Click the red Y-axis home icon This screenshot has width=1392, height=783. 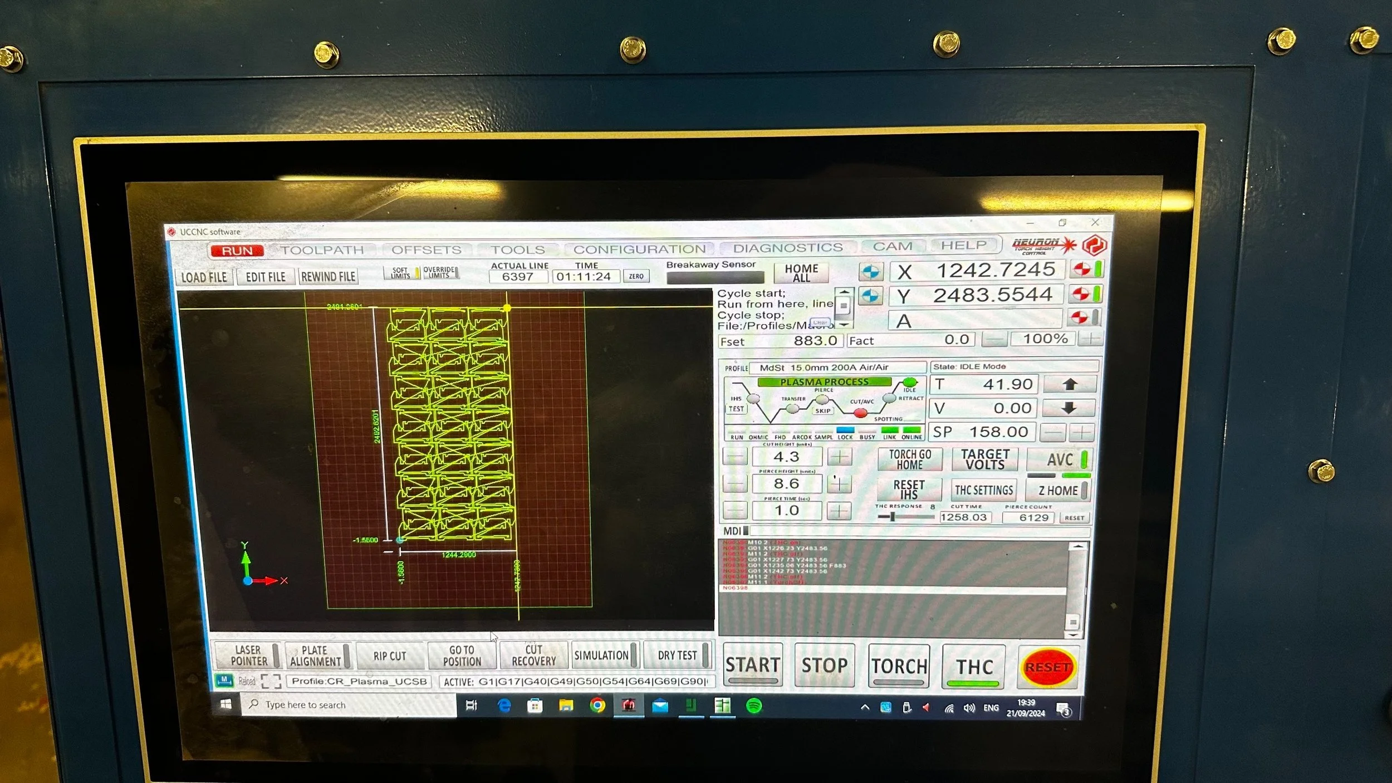[x=1081, y=294]
